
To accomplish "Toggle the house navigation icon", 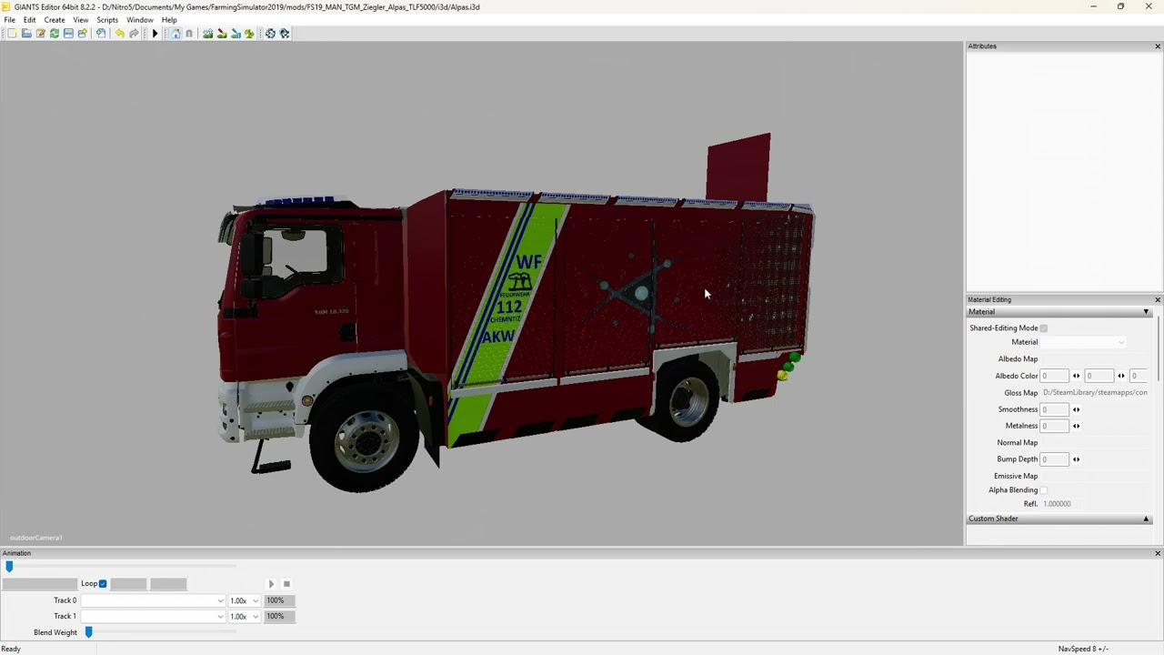I will (x=176, y=34).
